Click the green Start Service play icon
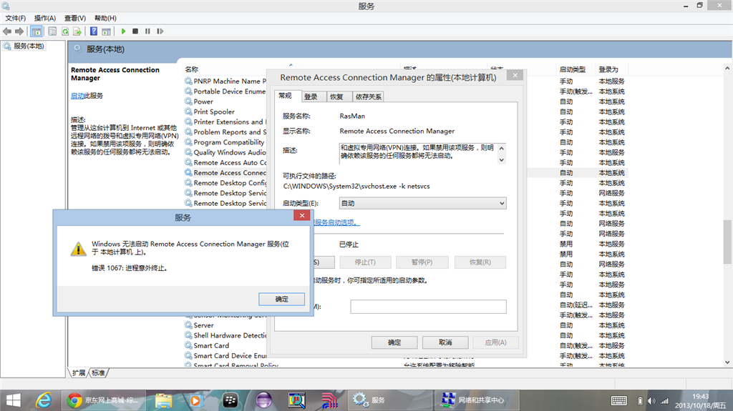This screenshot has height=411, width=733. tap(123, 31)
